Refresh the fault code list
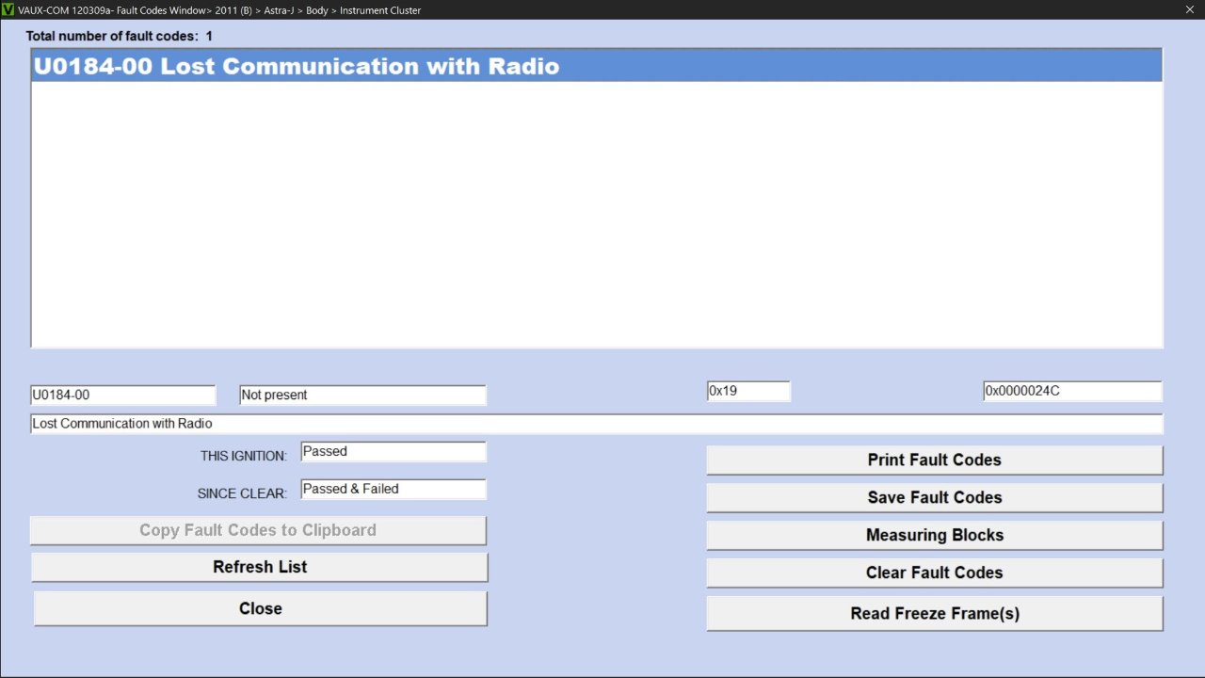1205x678 pixels. click(x=260, y=567)
